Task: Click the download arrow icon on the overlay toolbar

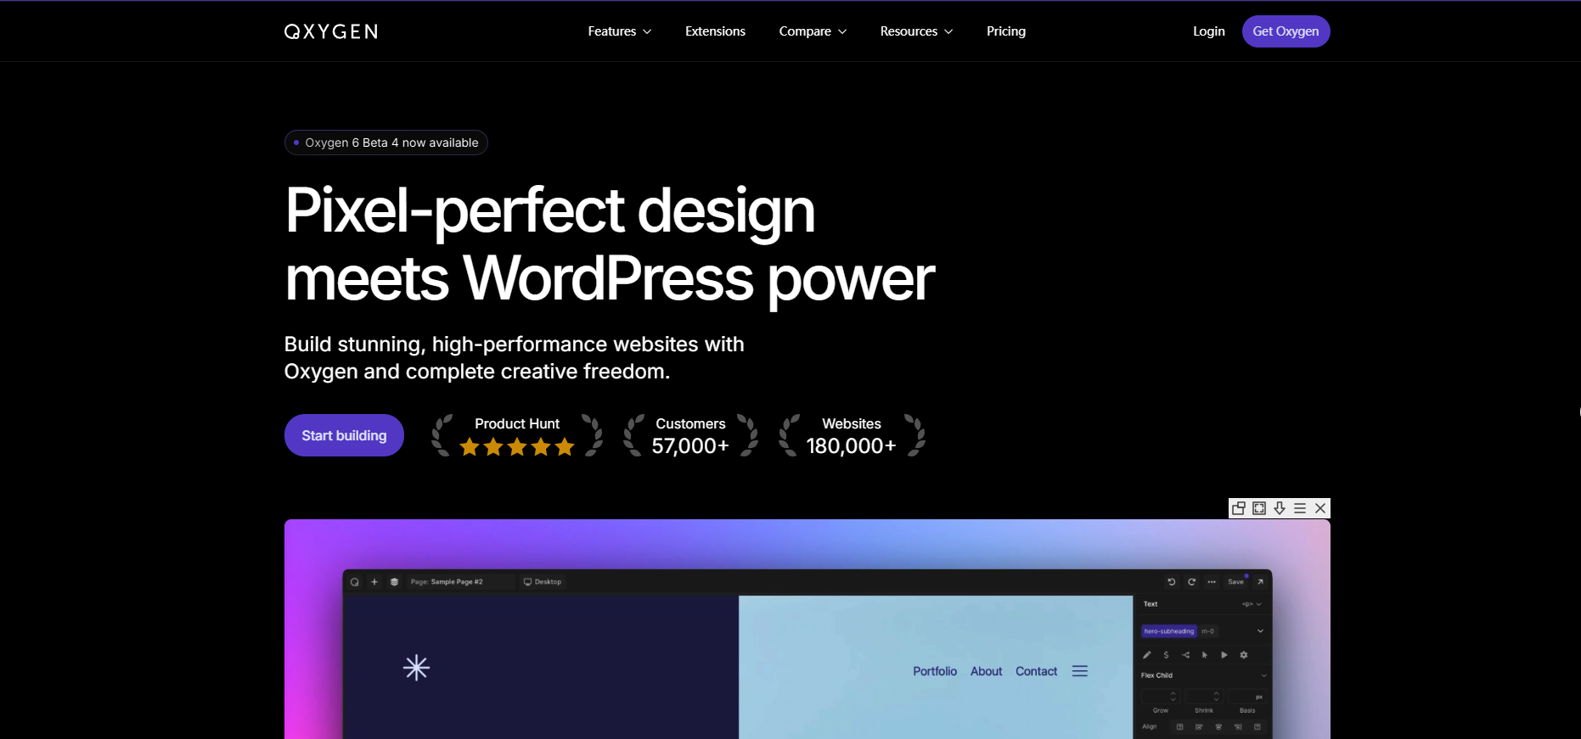Action: pyautogui.click(x=1280, y=508)
